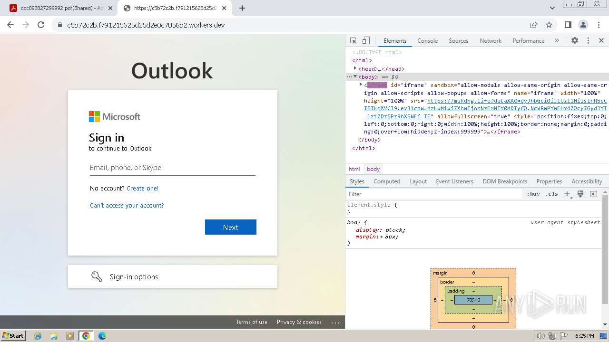Click Can't access your account link
The width and height of the screenshot is (609, 342).
[127, 206]
